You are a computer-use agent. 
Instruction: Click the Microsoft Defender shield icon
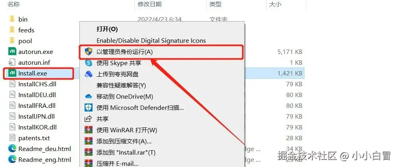tap(88, 108)
